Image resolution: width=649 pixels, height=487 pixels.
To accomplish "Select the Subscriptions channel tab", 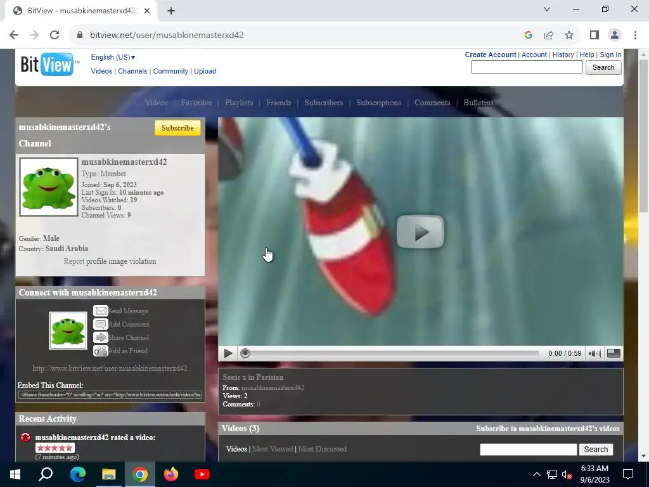I will pyautogui.click(x=379, y=103).
